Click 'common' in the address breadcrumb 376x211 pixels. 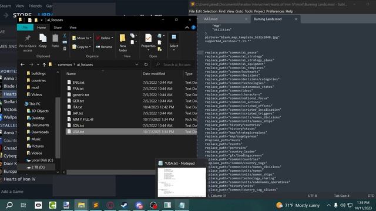coord(65,64)
